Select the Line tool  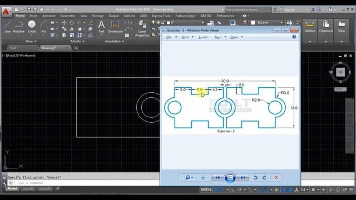coord(7,27)
